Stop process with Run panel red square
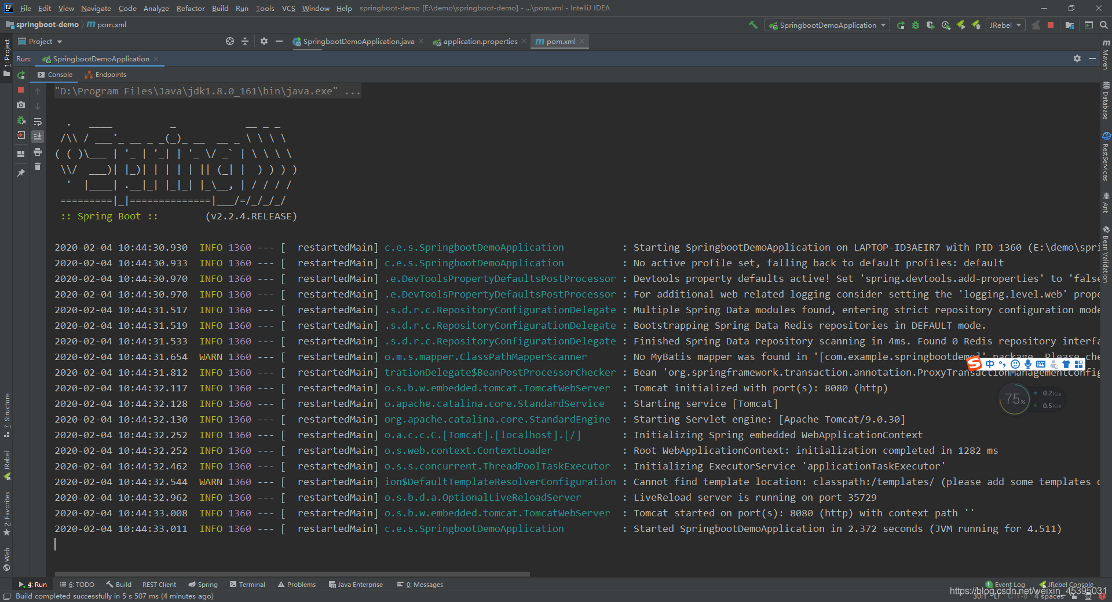Image resolution: width=1112 pixels, height=602 pixels. pos(21,90)
